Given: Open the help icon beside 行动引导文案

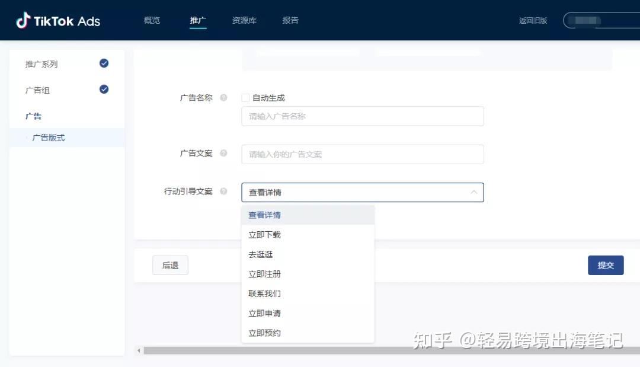Looking at the screenshot, I should pos(223,192).
